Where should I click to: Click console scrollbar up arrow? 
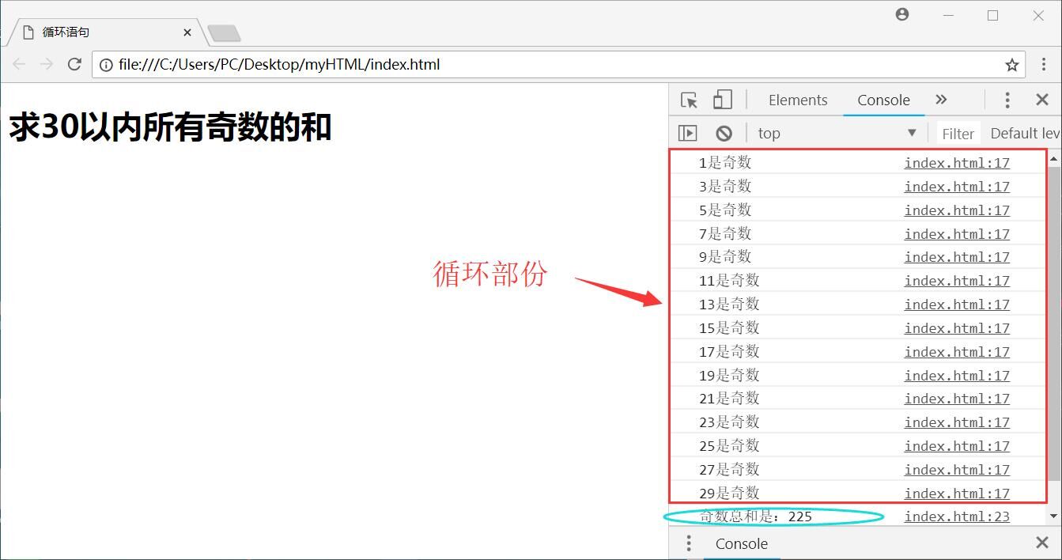click(1053, 159)
